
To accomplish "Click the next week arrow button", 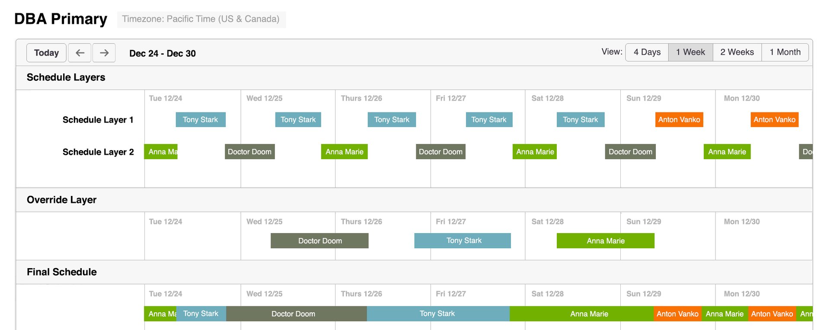I will click(104, 53).
